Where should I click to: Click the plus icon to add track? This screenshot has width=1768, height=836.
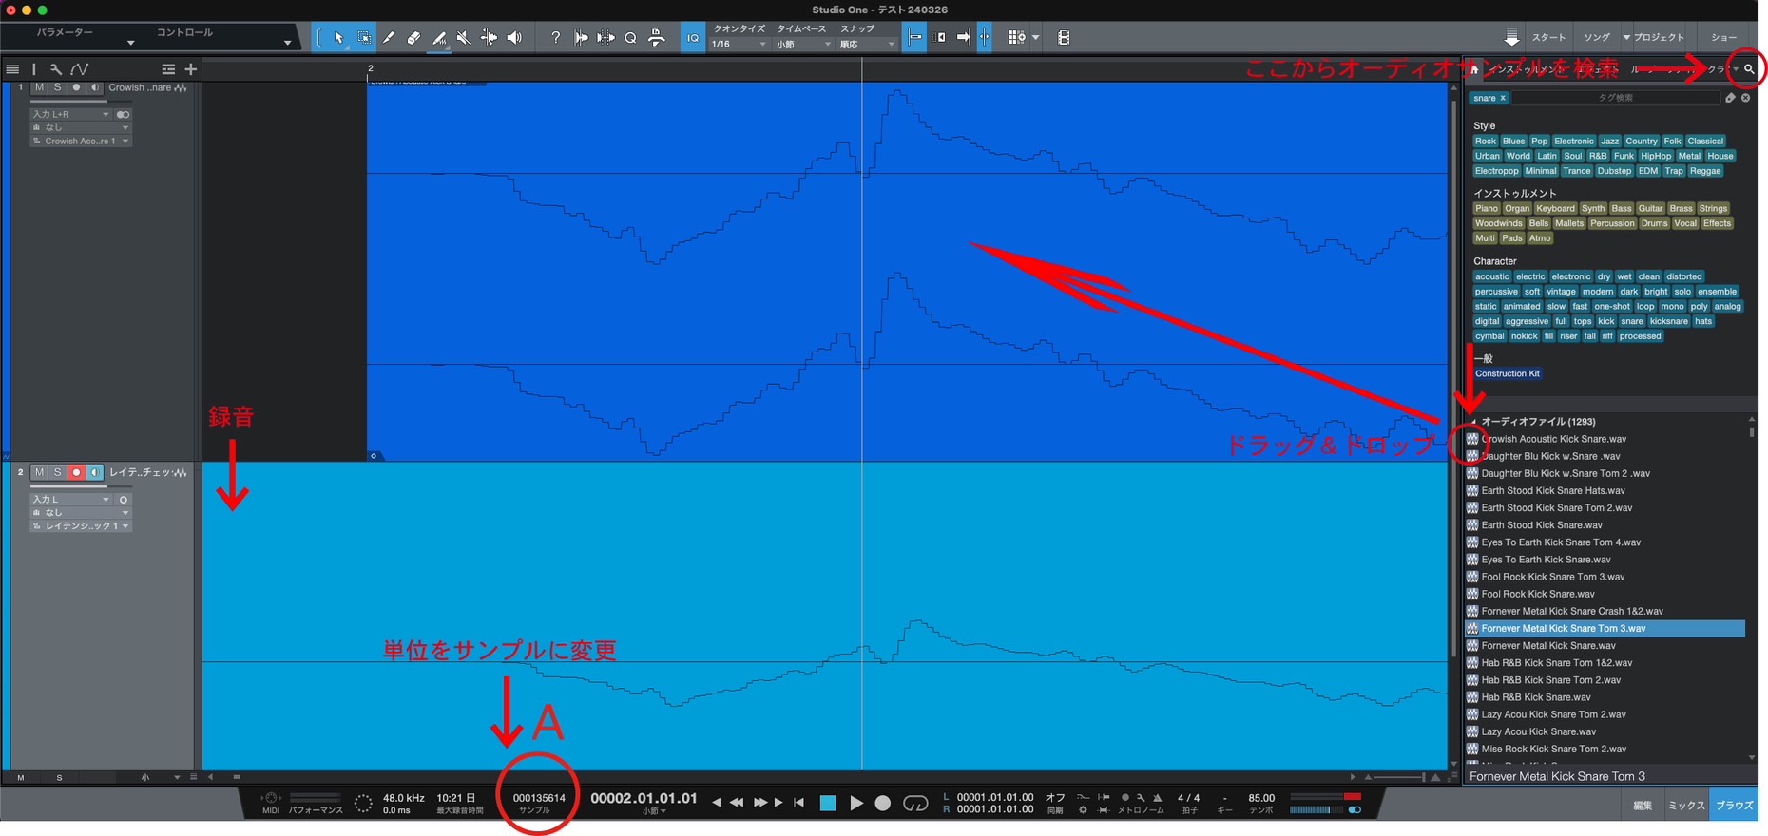[x=191, y=69]
